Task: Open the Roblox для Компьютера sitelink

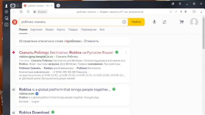Action: (59, 68)
